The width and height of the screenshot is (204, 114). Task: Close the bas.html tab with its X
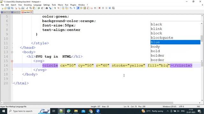click(31, 12)
